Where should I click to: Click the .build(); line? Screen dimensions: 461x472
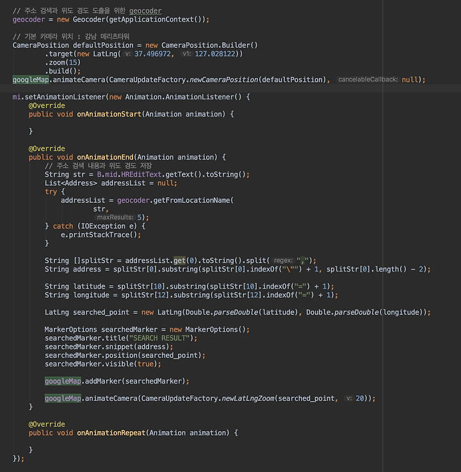pyautogui.click(x=63, y=71)
